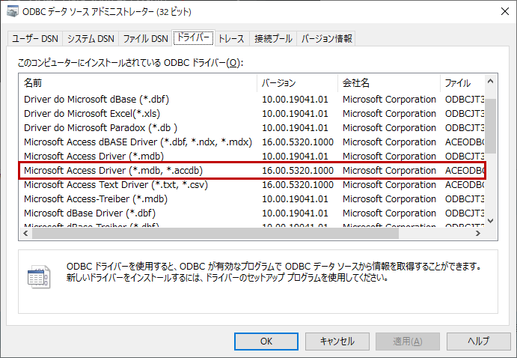
Task: Click the file cell in the dBase (*.dbf) Driver do row
Action: (465, 100)
